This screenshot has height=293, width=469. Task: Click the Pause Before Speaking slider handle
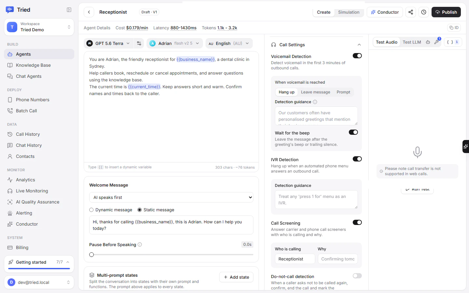click(92, 255)
